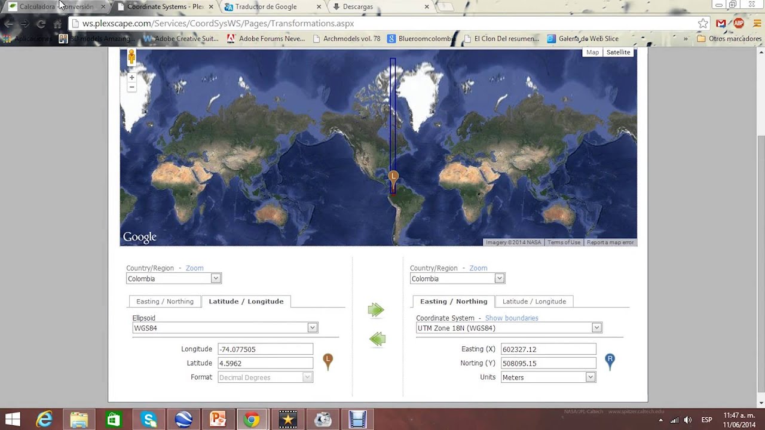Screen dimensions: 765x430
Task: Click the Longitude input field
Action: pyautogui.click(x=265, y=349)
